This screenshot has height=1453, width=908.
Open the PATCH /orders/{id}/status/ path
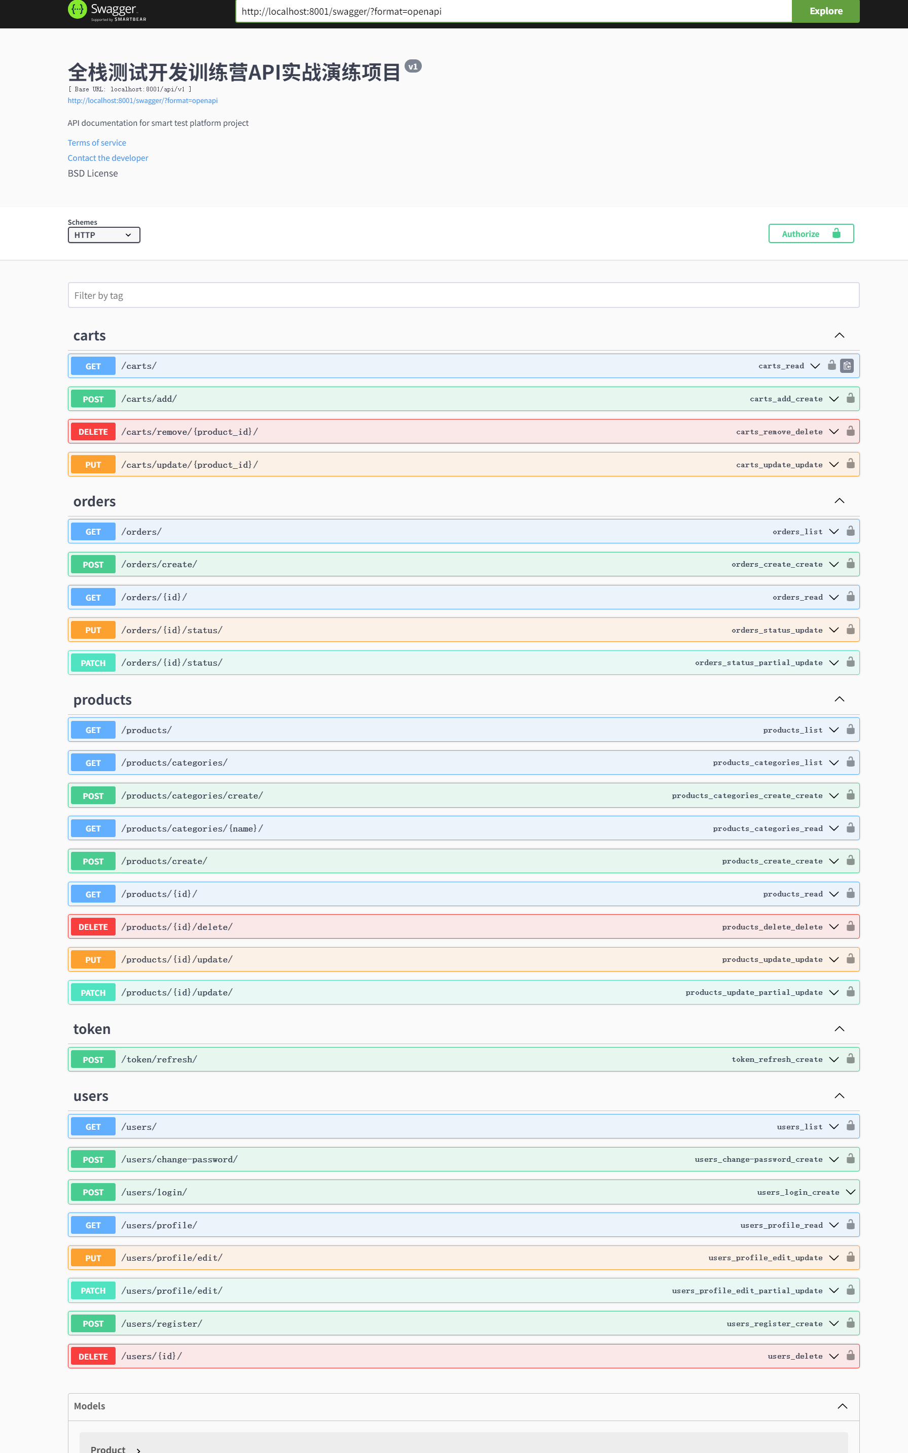(x=172, y=663)
